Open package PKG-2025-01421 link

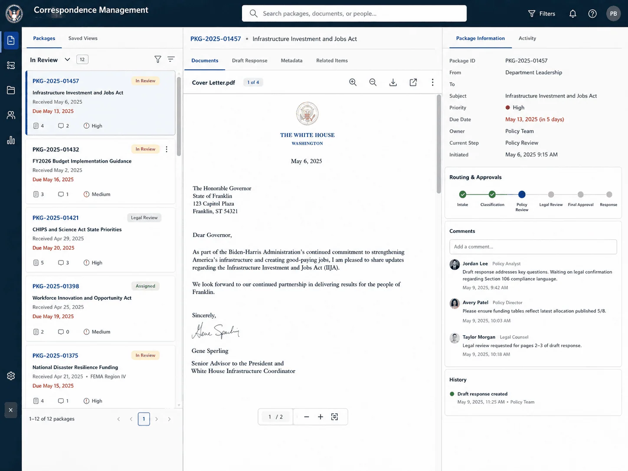tap(56, 218)
